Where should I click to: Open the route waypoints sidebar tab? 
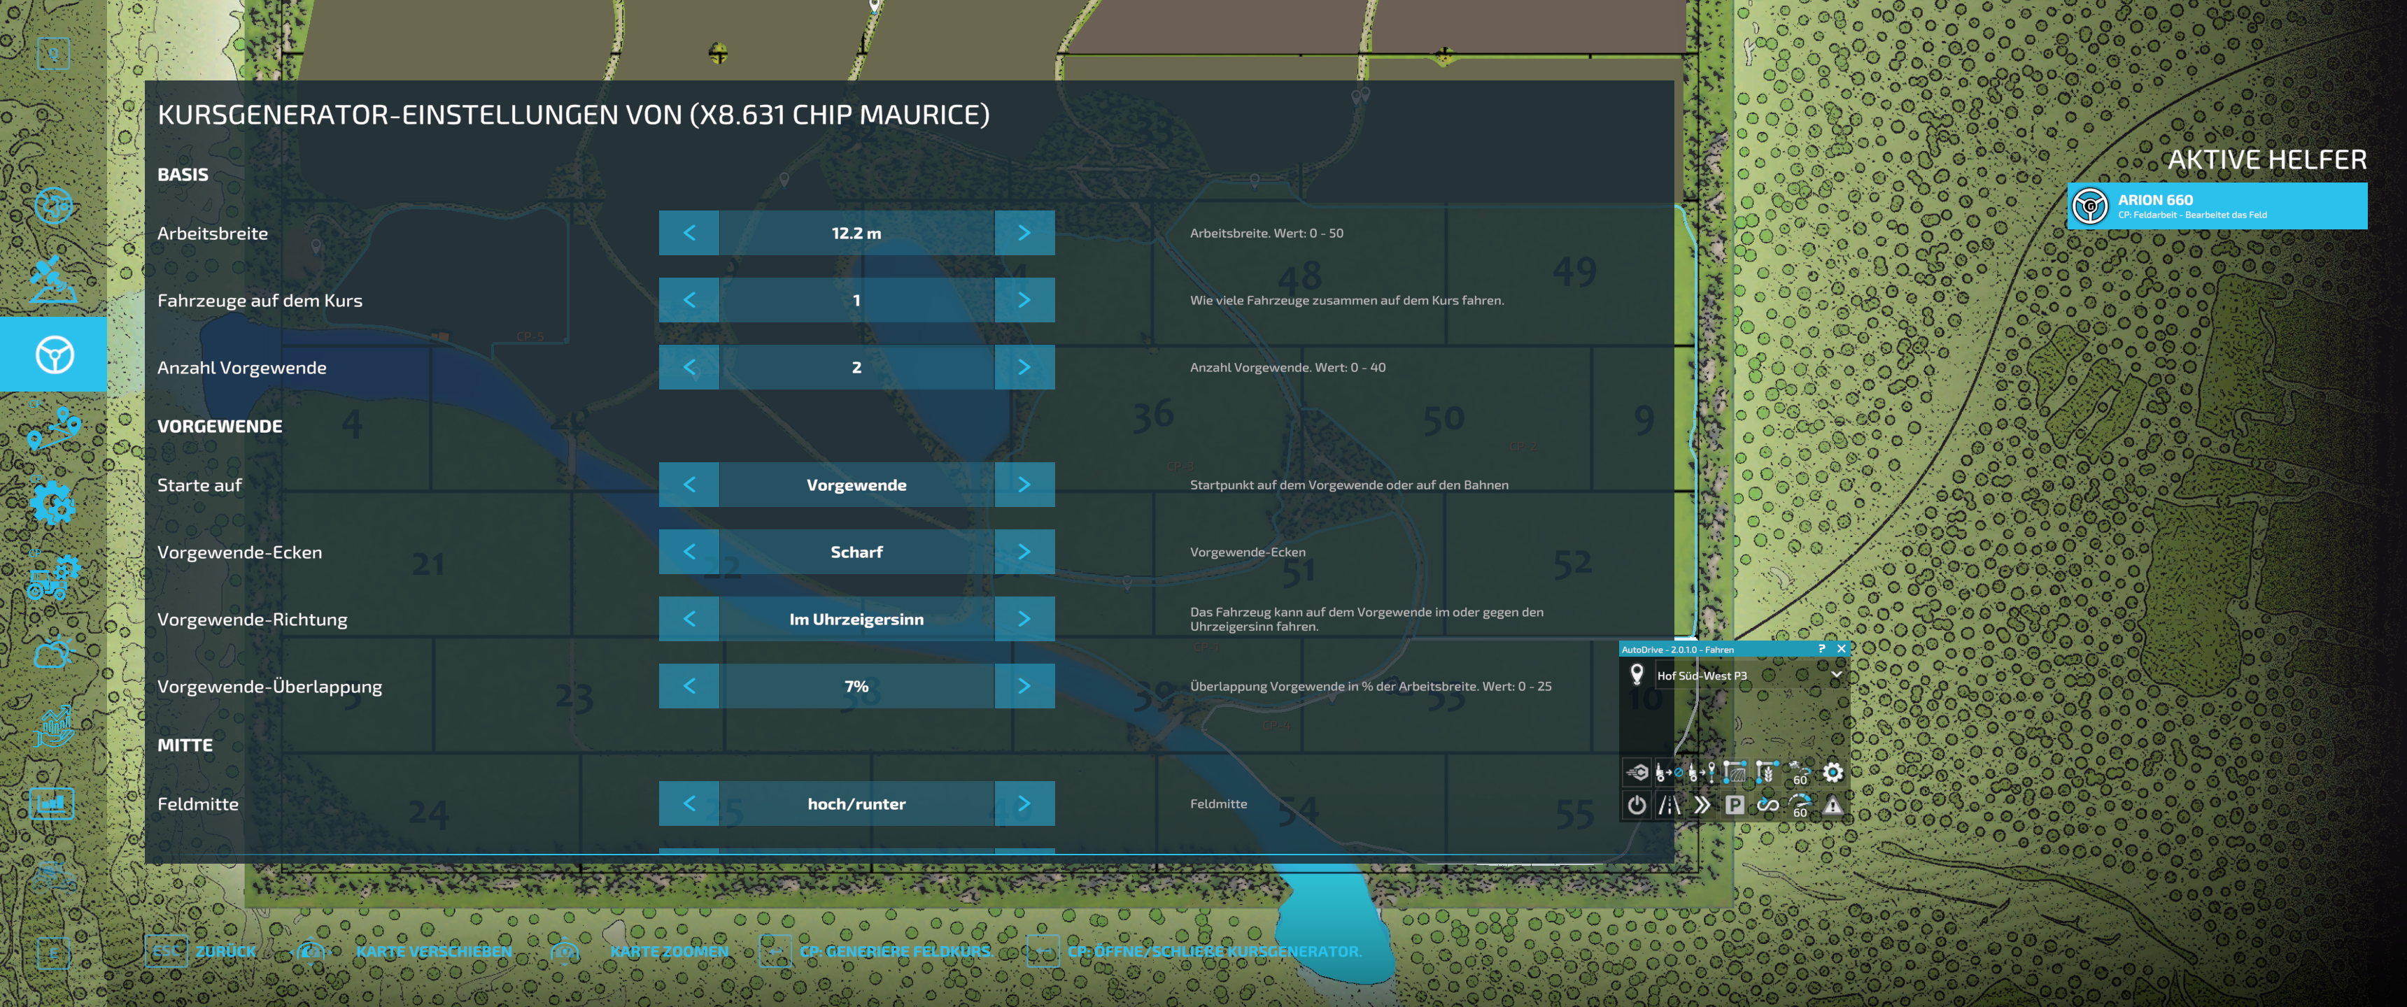[53, 429]
